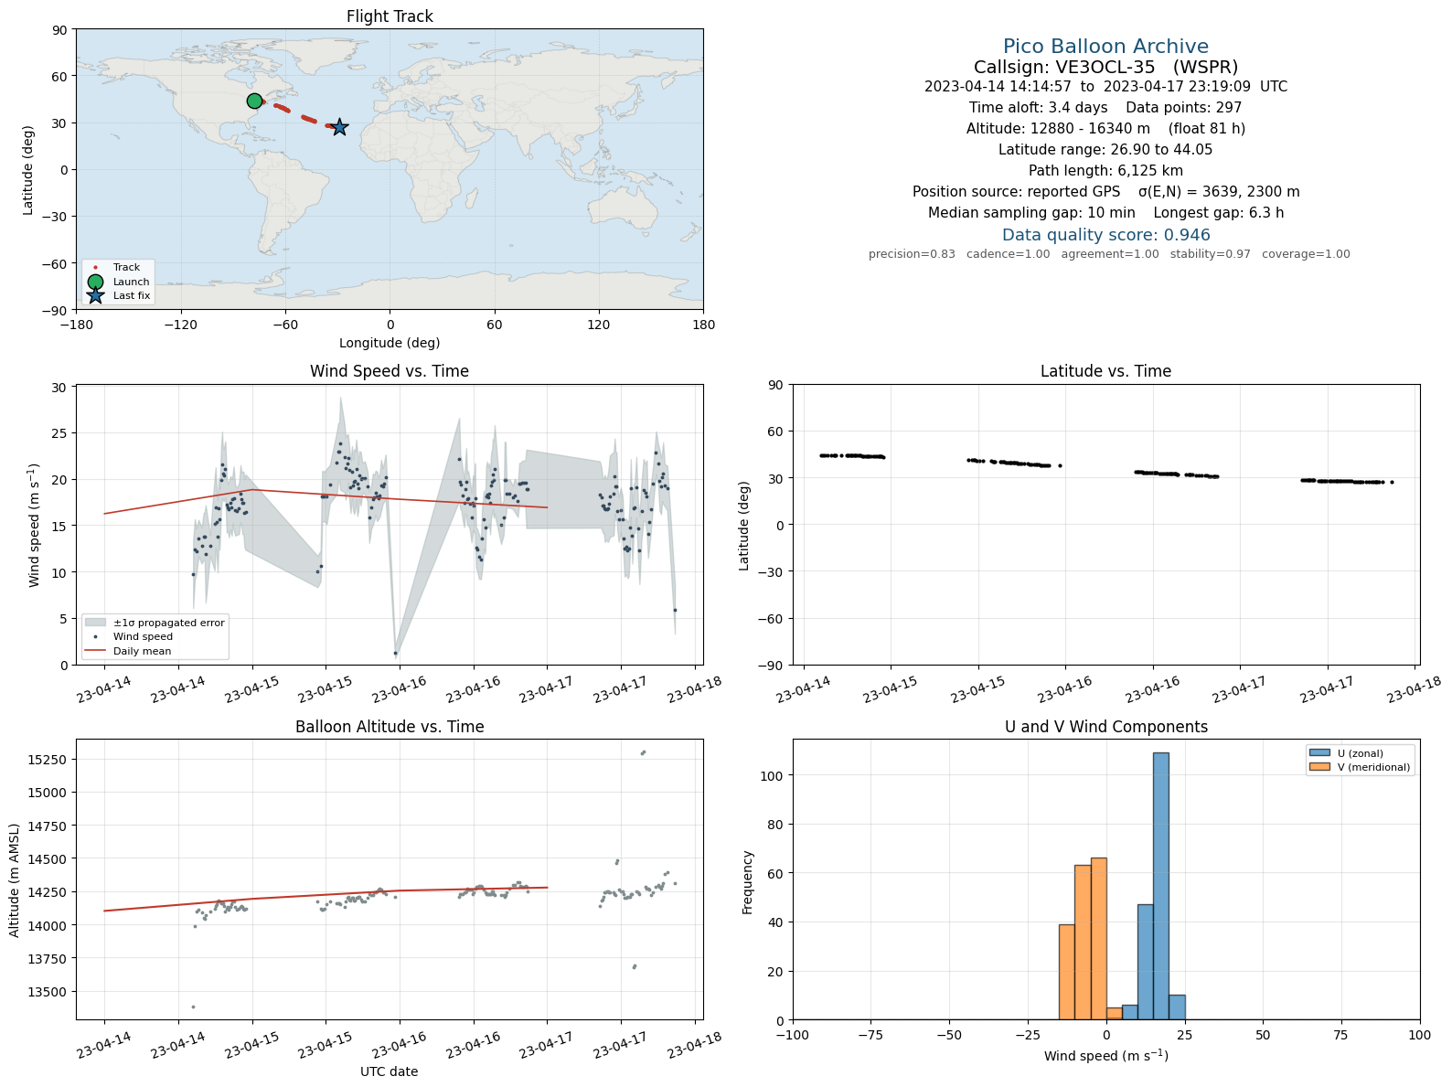
Task: Click the green launch marker on the map
Action: point(254,101)
